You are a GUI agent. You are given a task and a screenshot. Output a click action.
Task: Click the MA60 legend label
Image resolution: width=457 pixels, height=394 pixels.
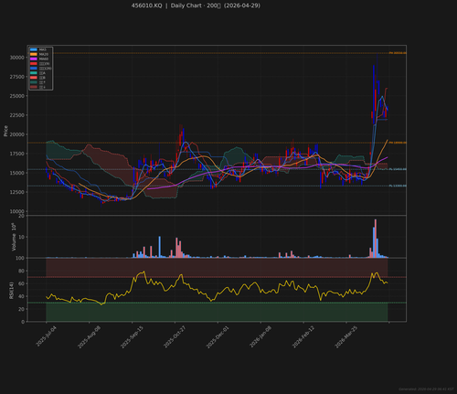coord(44,59)
